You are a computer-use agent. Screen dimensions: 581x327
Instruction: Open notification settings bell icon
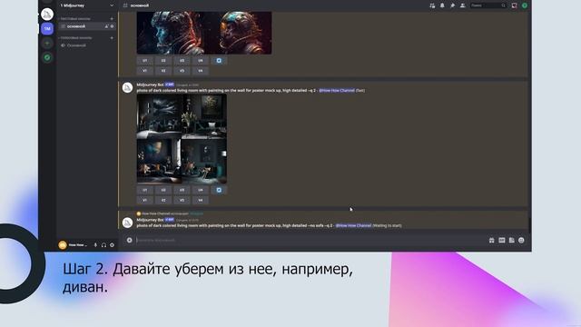pyautogui.click(x=442, y=5)
